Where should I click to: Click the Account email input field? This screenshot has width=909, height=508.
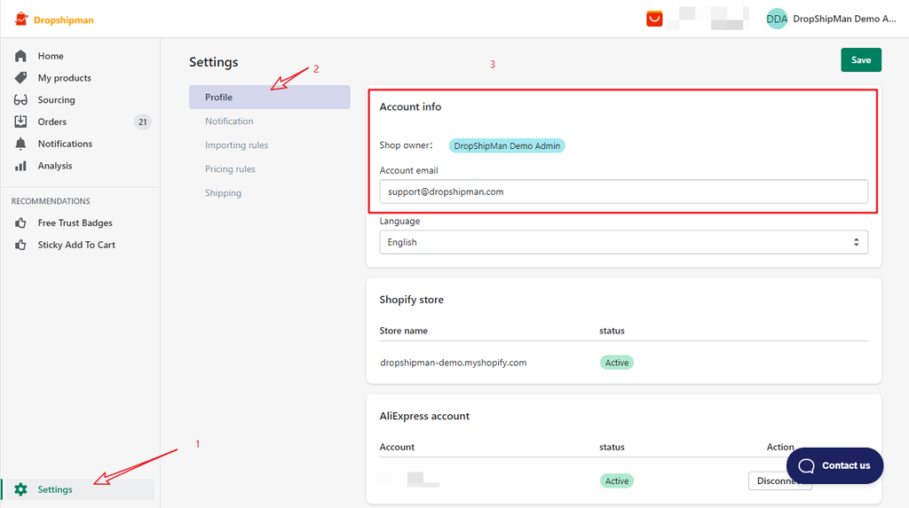(x=623, y=191)
